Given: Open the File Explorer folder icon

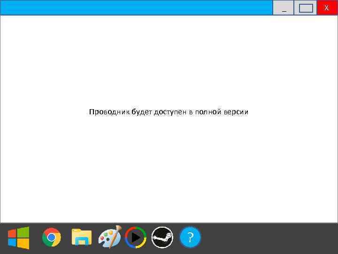Looking at the screenshot, I should click(x=82, y=237).
